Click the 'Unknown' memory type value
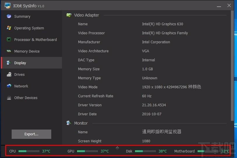 149,78
